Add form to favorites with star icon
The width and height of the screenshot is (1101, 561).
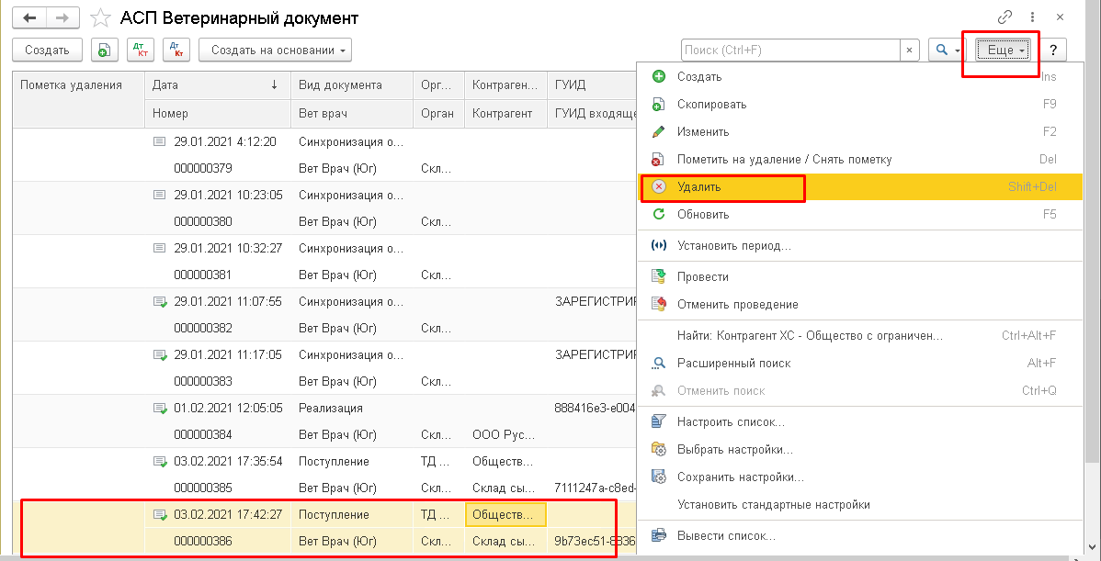[101, 17]
